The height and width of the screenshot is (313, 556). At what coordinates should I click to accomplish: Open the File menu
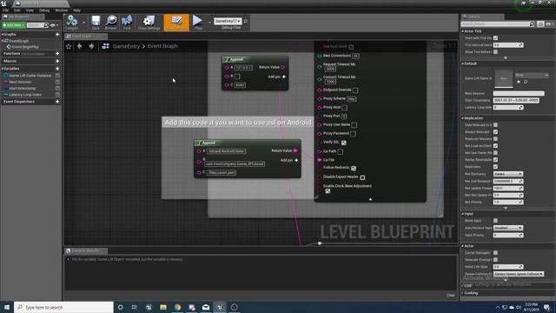point(5,10)
